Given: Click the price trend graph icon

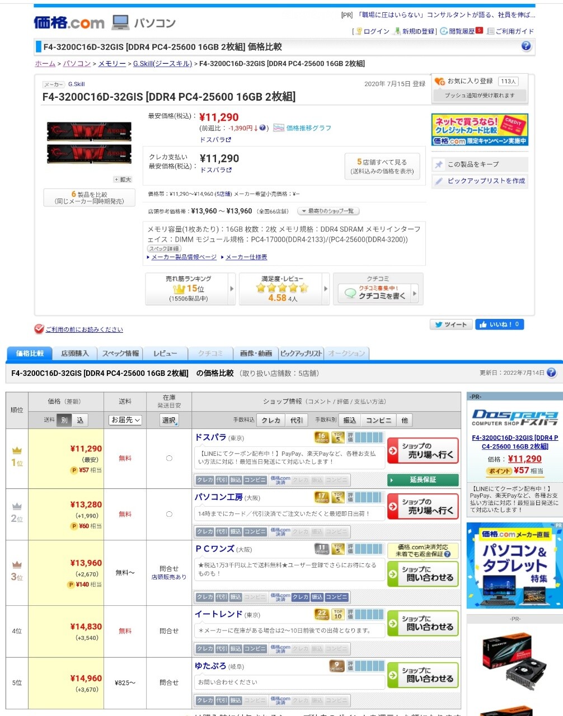Looking at the screenshot, I should coord(279,128).
